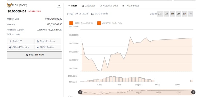Set chart zoom to 1Y

tap(190, 14)
